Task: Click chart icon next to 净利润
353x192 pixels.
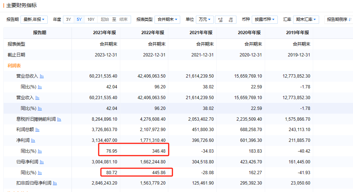Action: pyautogui.click(x=33, y=141)
